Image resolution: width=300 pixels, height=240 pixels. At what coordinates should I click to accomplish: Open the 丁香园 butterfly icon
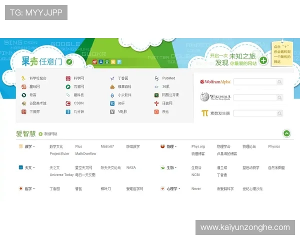[x=112, y=78]
